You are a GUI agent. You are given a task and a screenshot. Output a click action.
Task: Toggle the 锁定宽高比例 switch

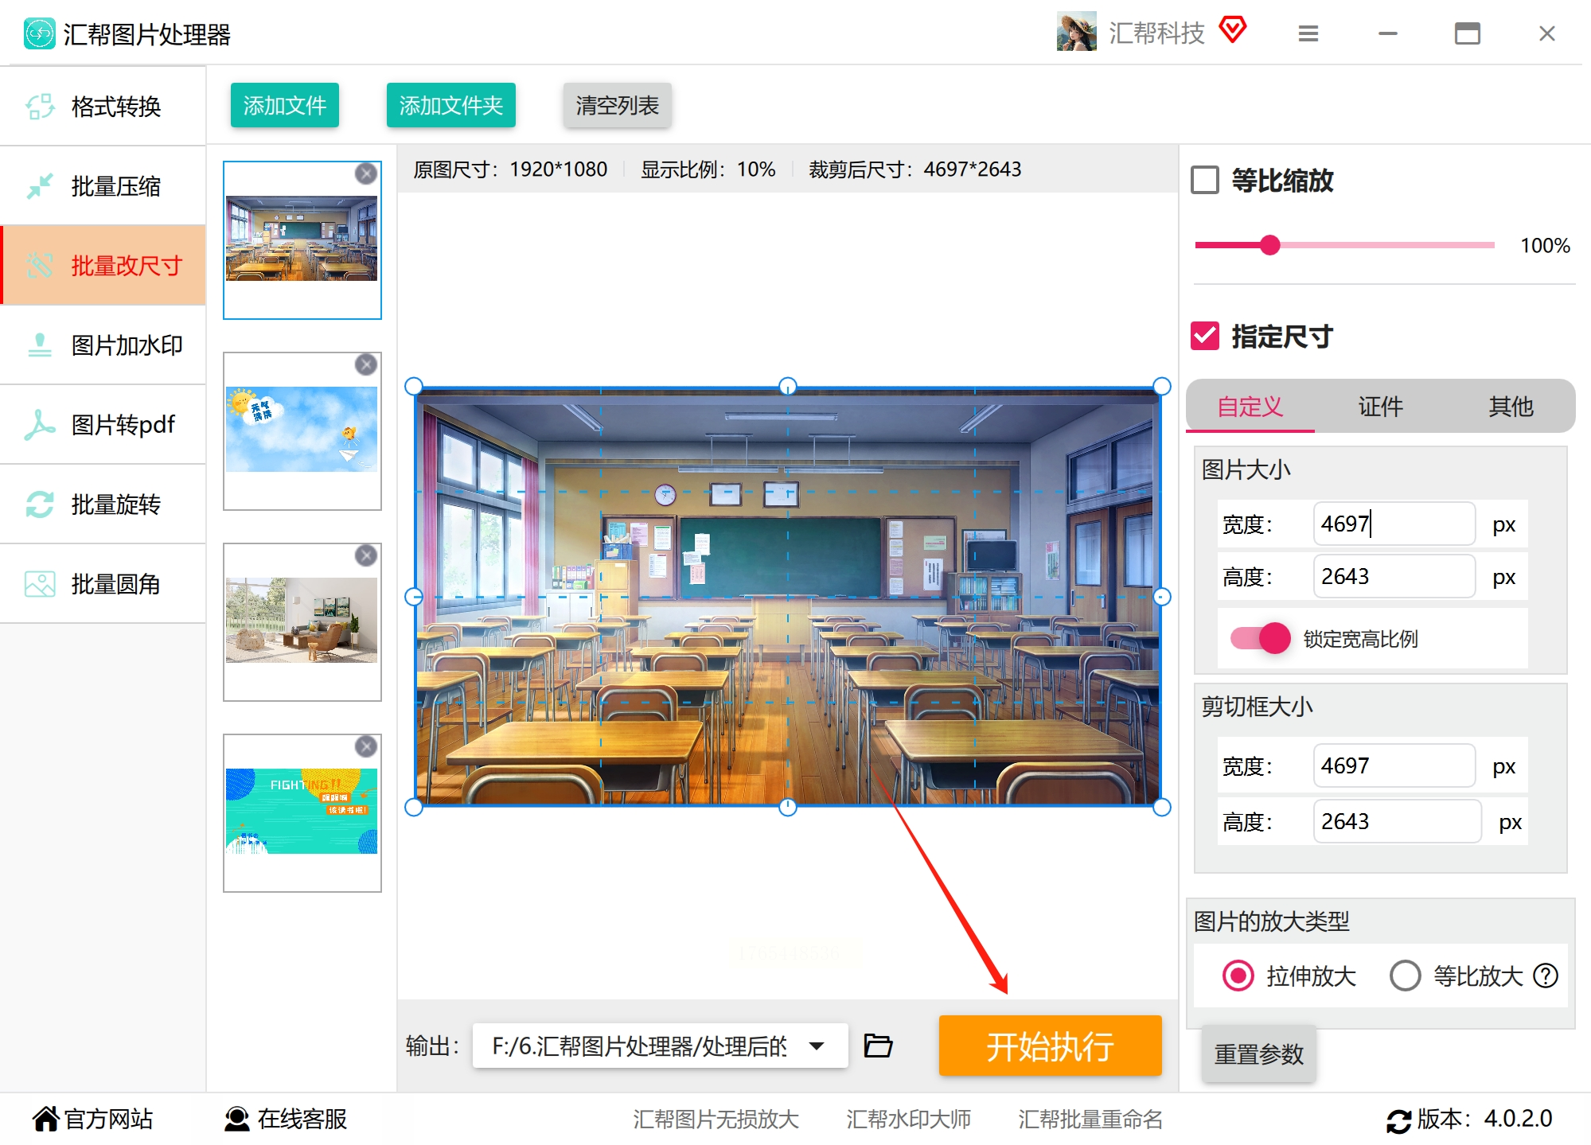pos(1260,638)
